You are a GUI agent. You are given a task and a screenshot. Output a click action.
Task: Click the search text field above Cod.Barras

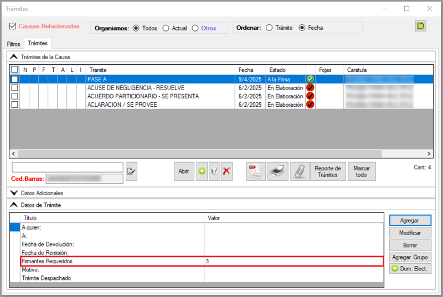click(x=68, y=167)
